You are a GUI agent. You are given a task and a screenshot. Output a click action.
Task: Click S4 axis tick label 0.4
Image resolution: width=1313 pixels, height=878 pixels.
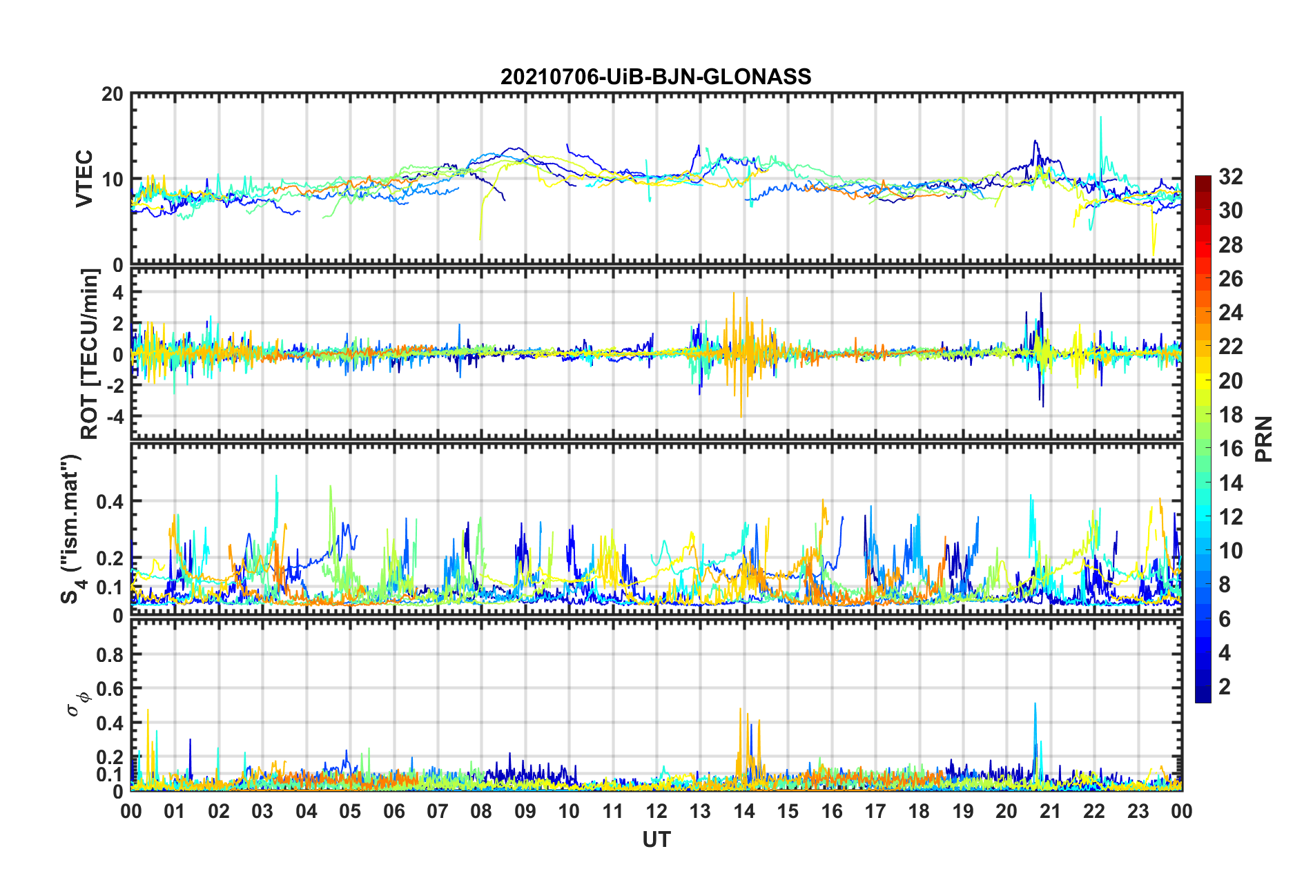click(x=110, y=502)
